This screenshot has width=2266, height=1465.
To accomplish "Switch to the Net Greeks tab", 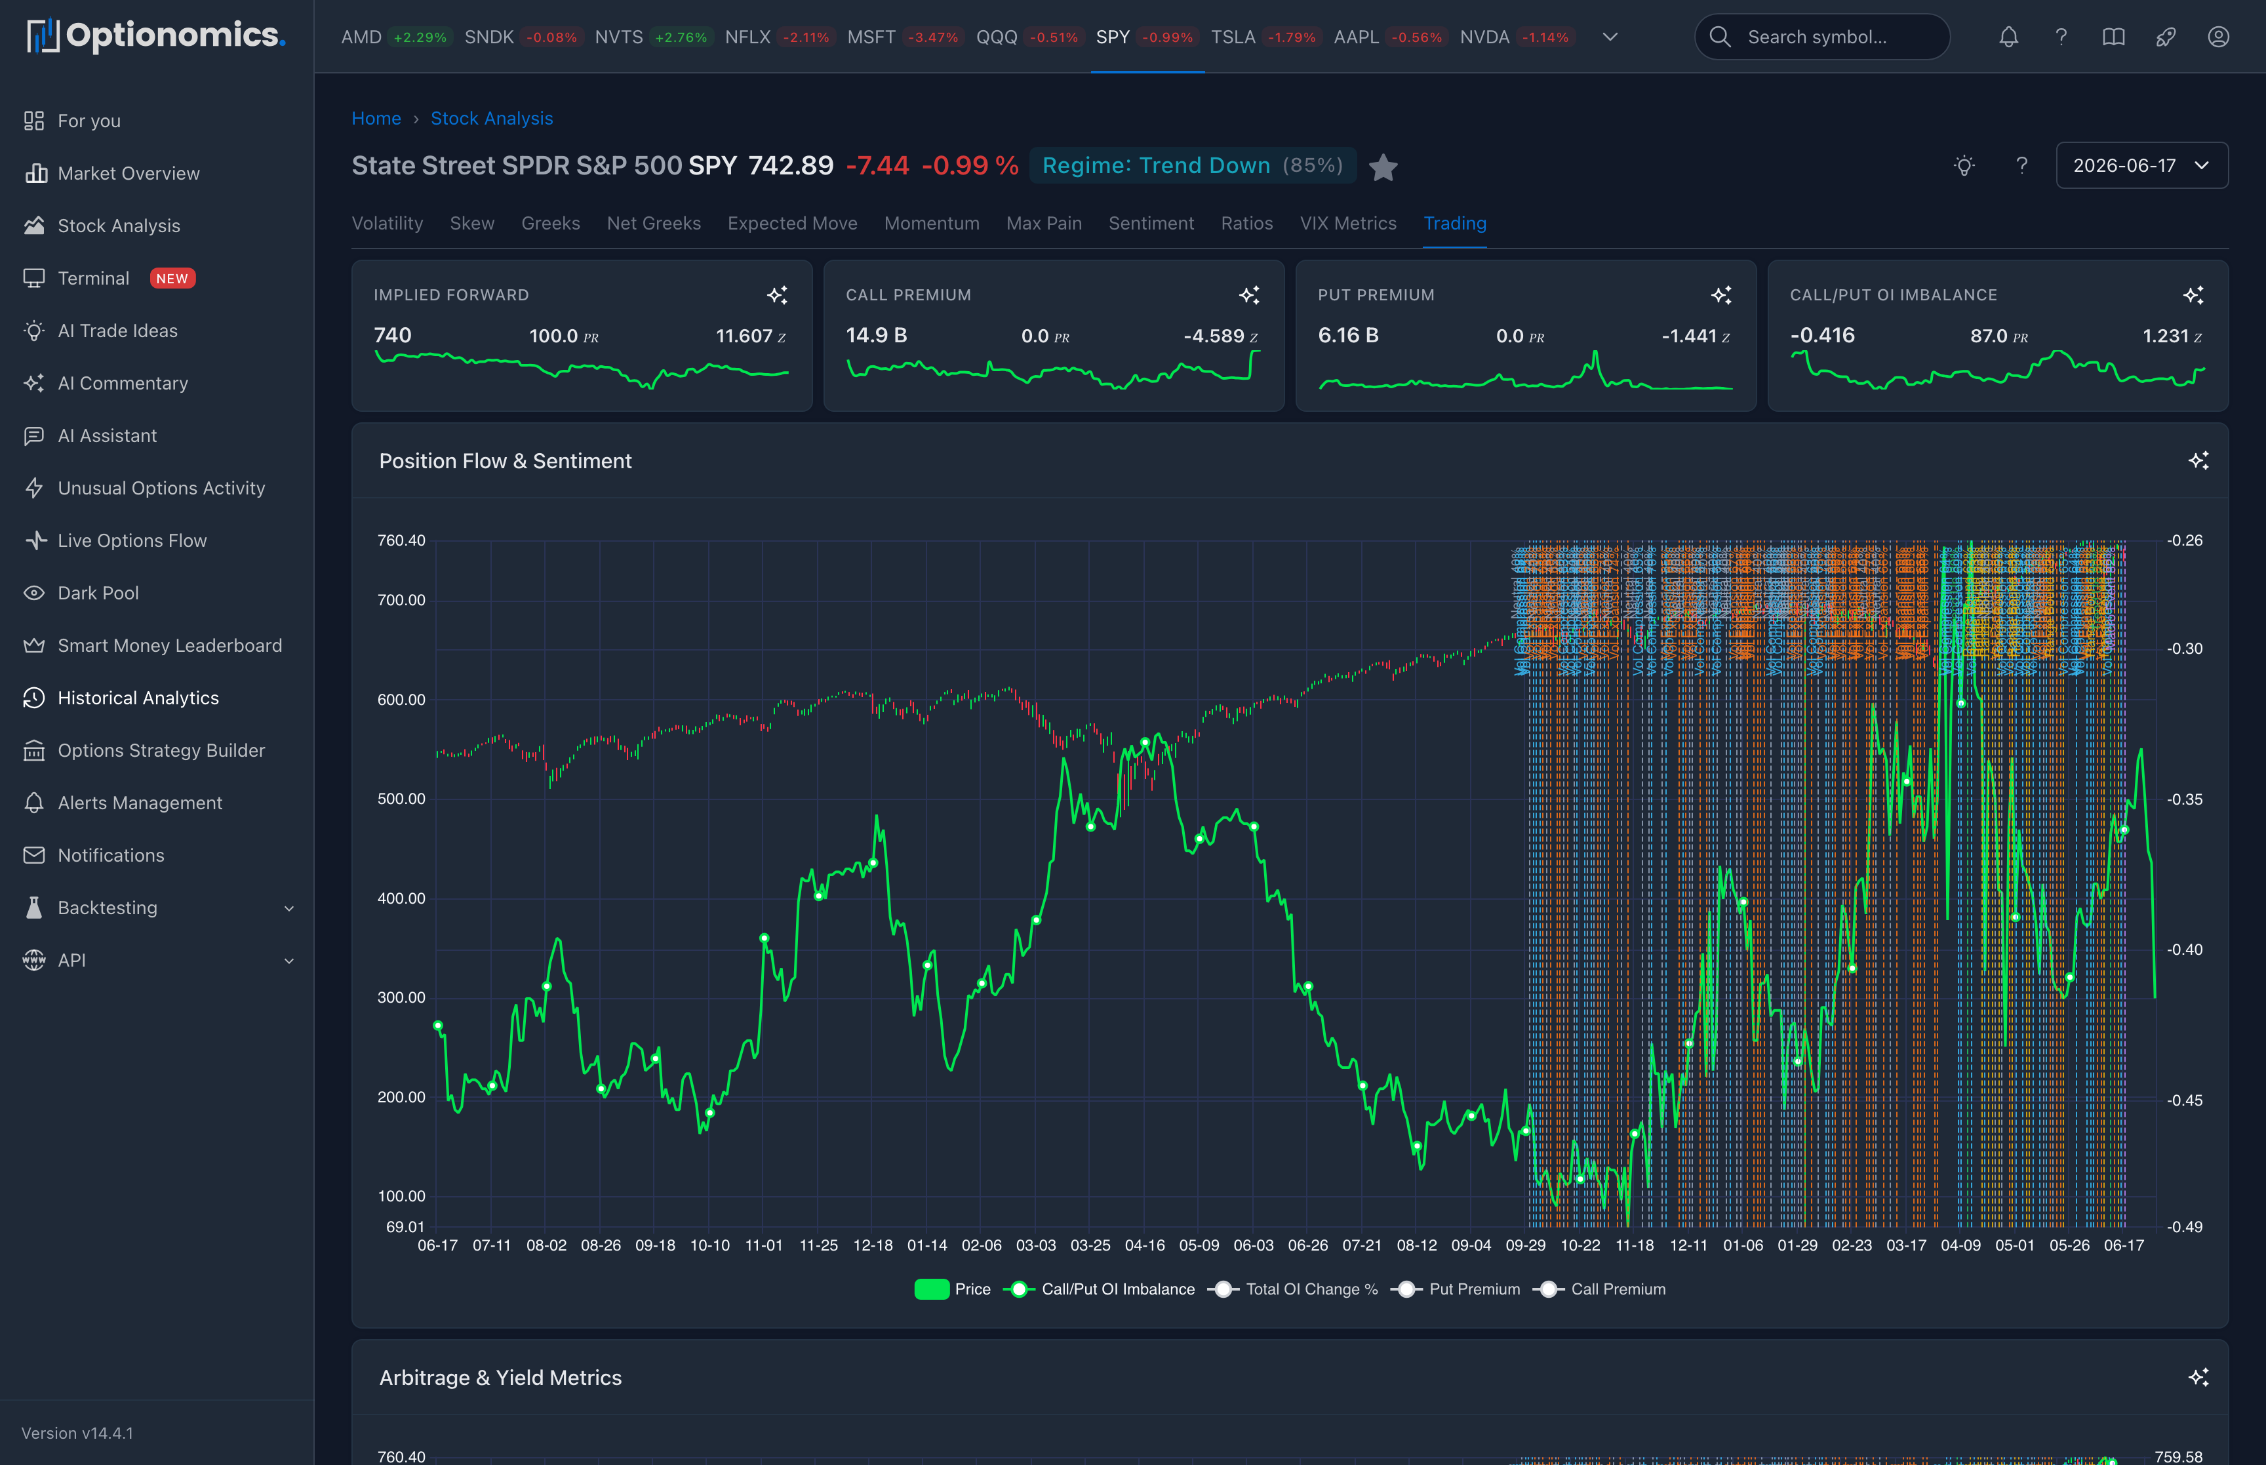I will [x=654, y=224].
